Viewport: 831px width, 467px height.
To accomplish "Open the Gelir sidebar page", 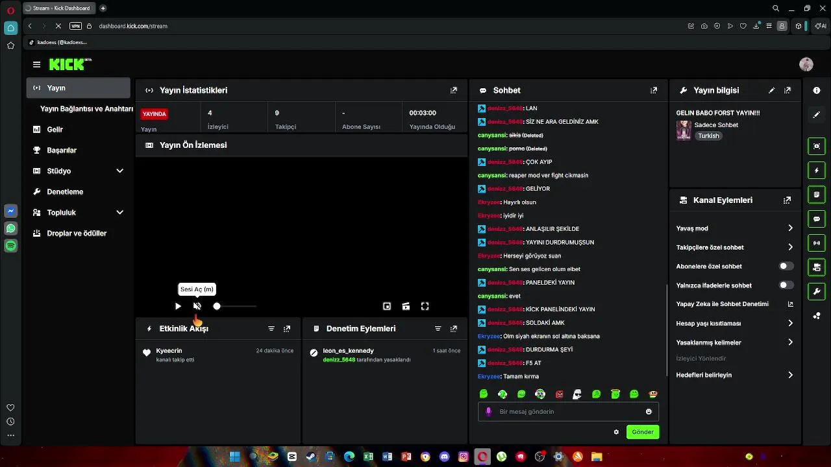I will (x=79, y=129).
